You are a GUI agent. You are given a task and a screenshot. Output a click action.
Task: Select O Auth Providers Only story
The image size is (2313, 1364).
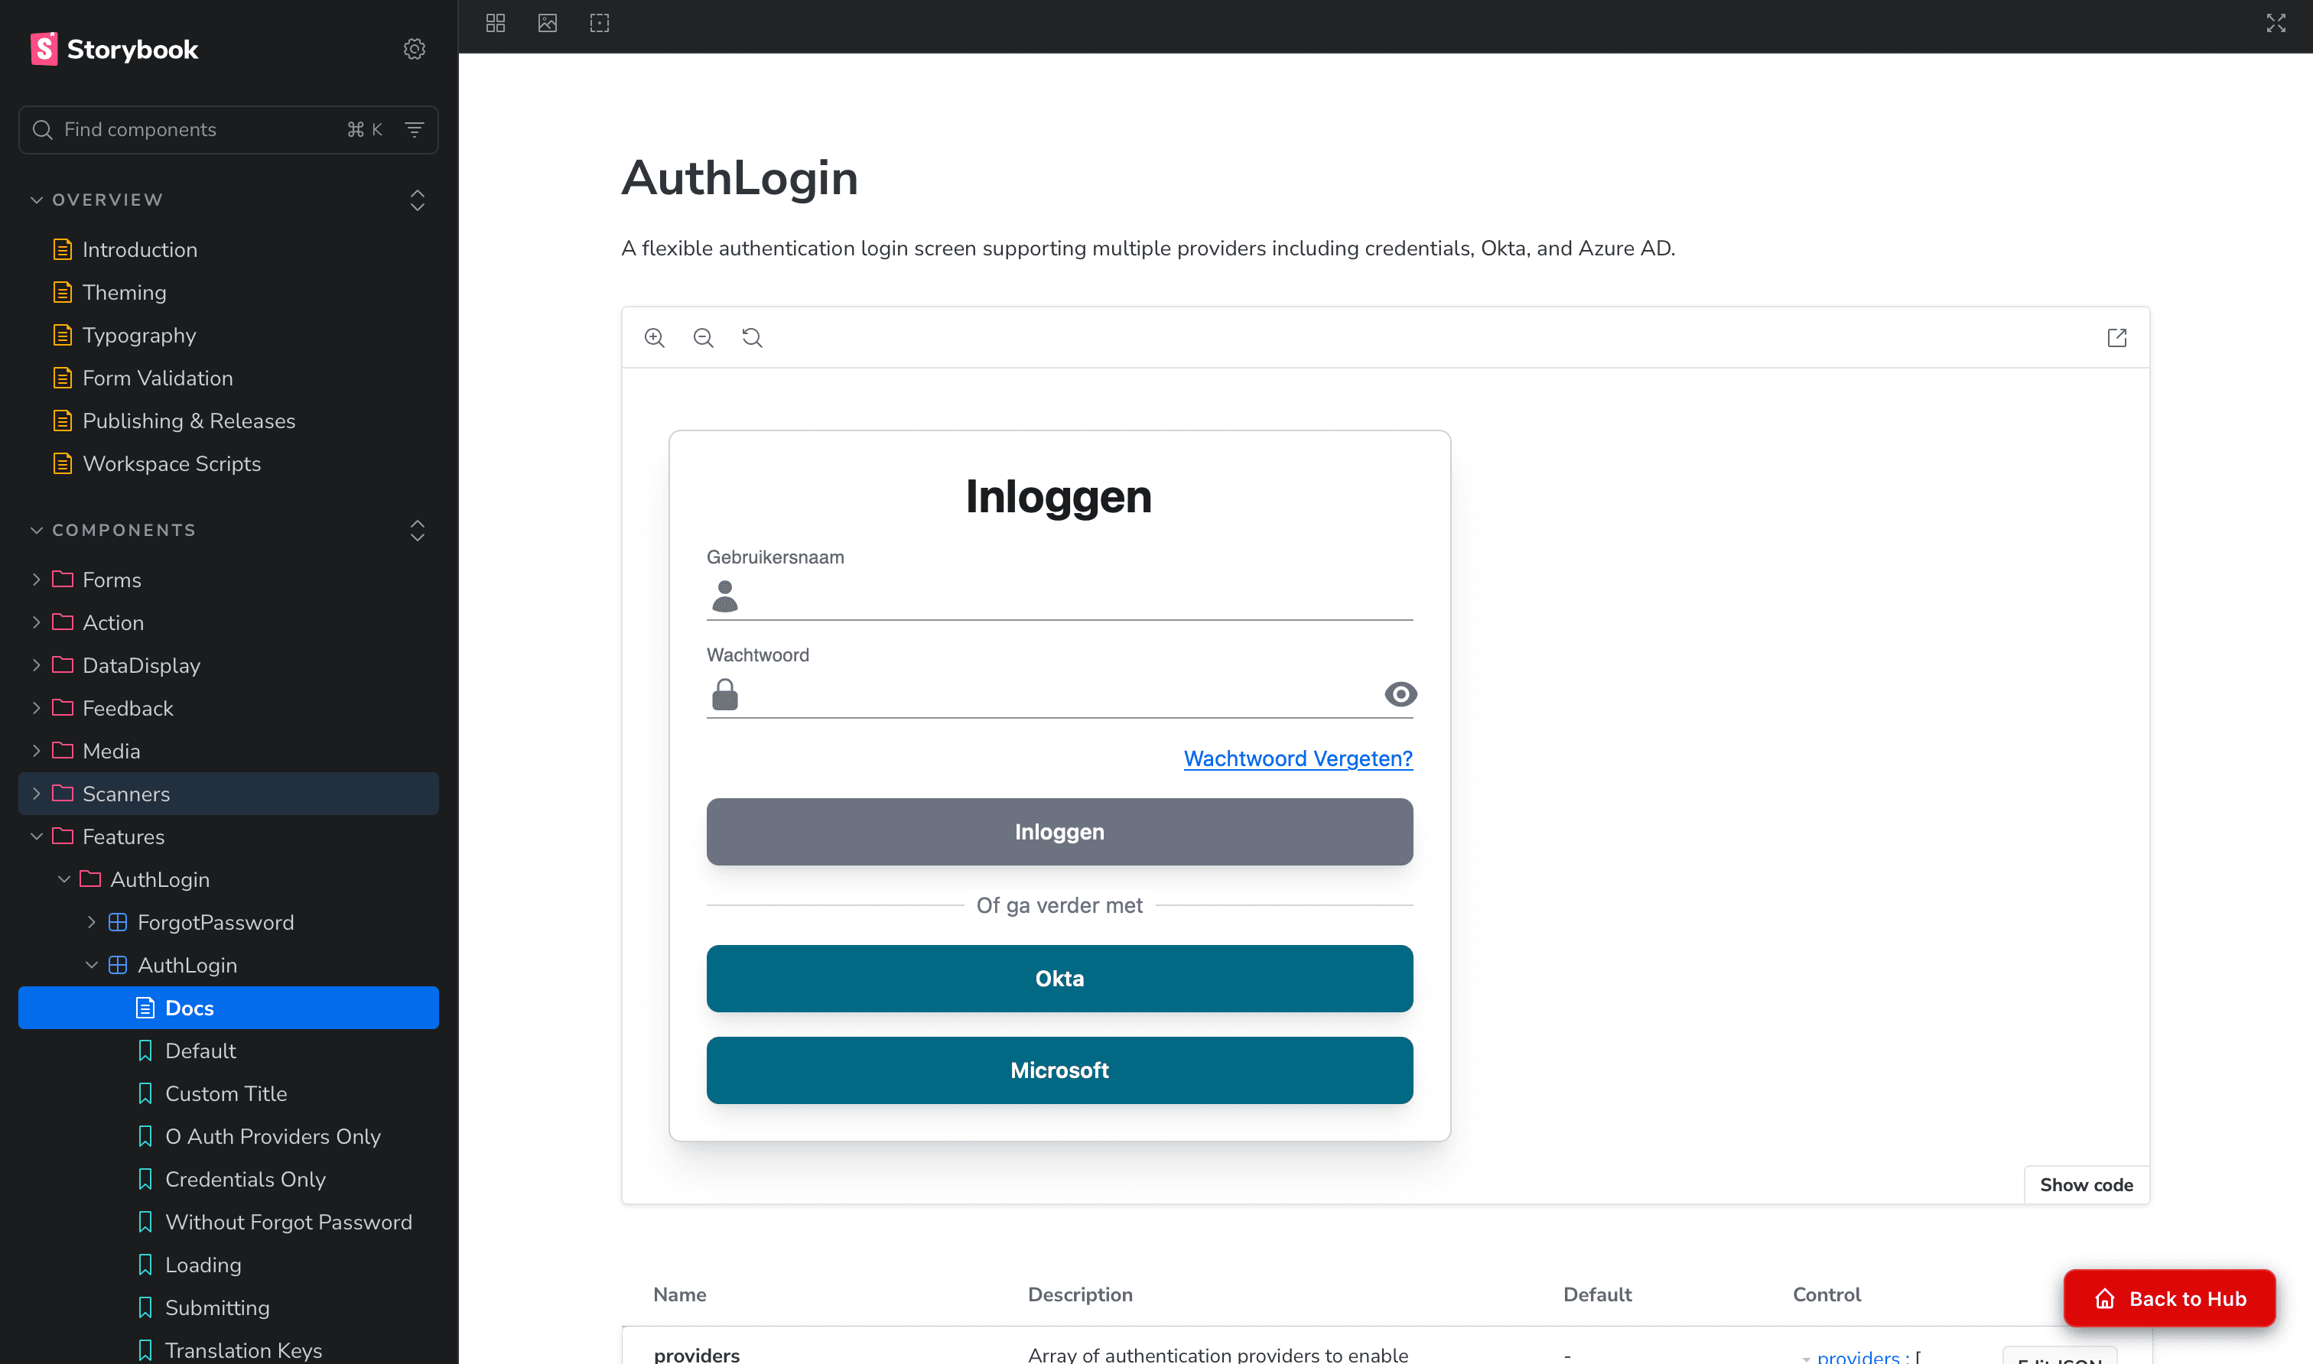228,1136
